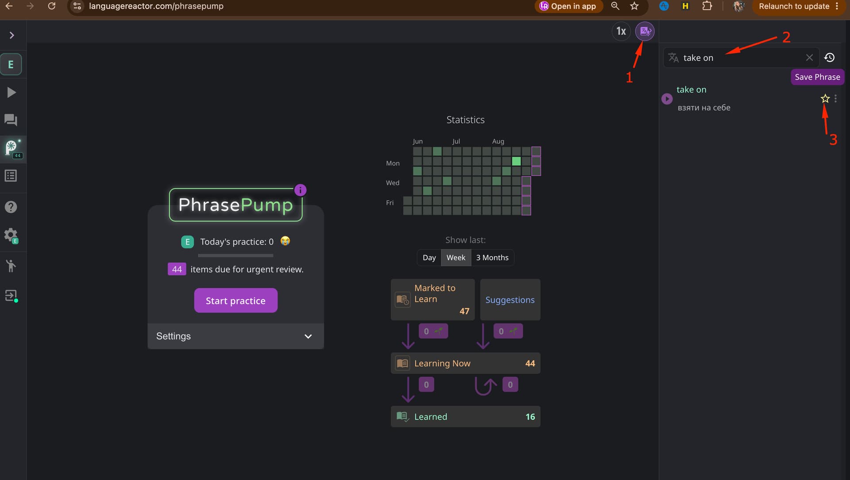This screenshot has height=480, width=850.
Task: Click the Open in app button
Action: (568, 6)
